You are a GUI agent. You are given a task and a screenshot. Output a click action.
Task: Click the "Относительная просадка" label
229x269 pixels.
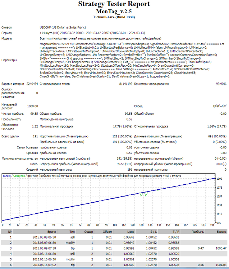pyautogui.click(x=151, y=127)
